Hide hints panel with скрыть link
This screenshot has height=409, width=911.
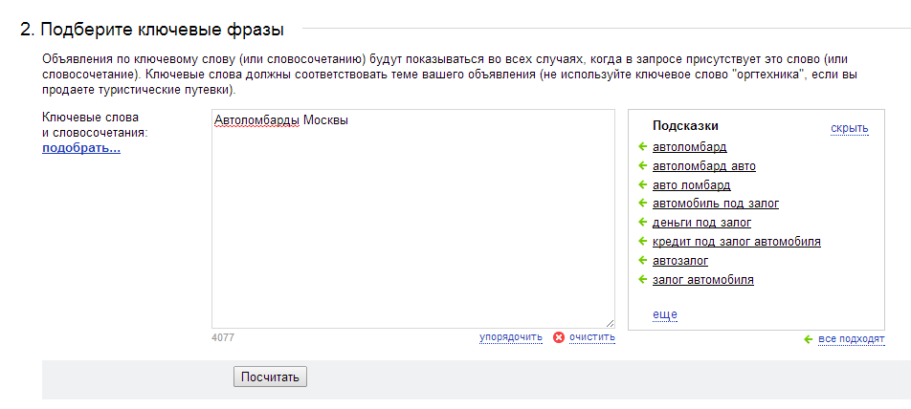[x=850, y=128]
